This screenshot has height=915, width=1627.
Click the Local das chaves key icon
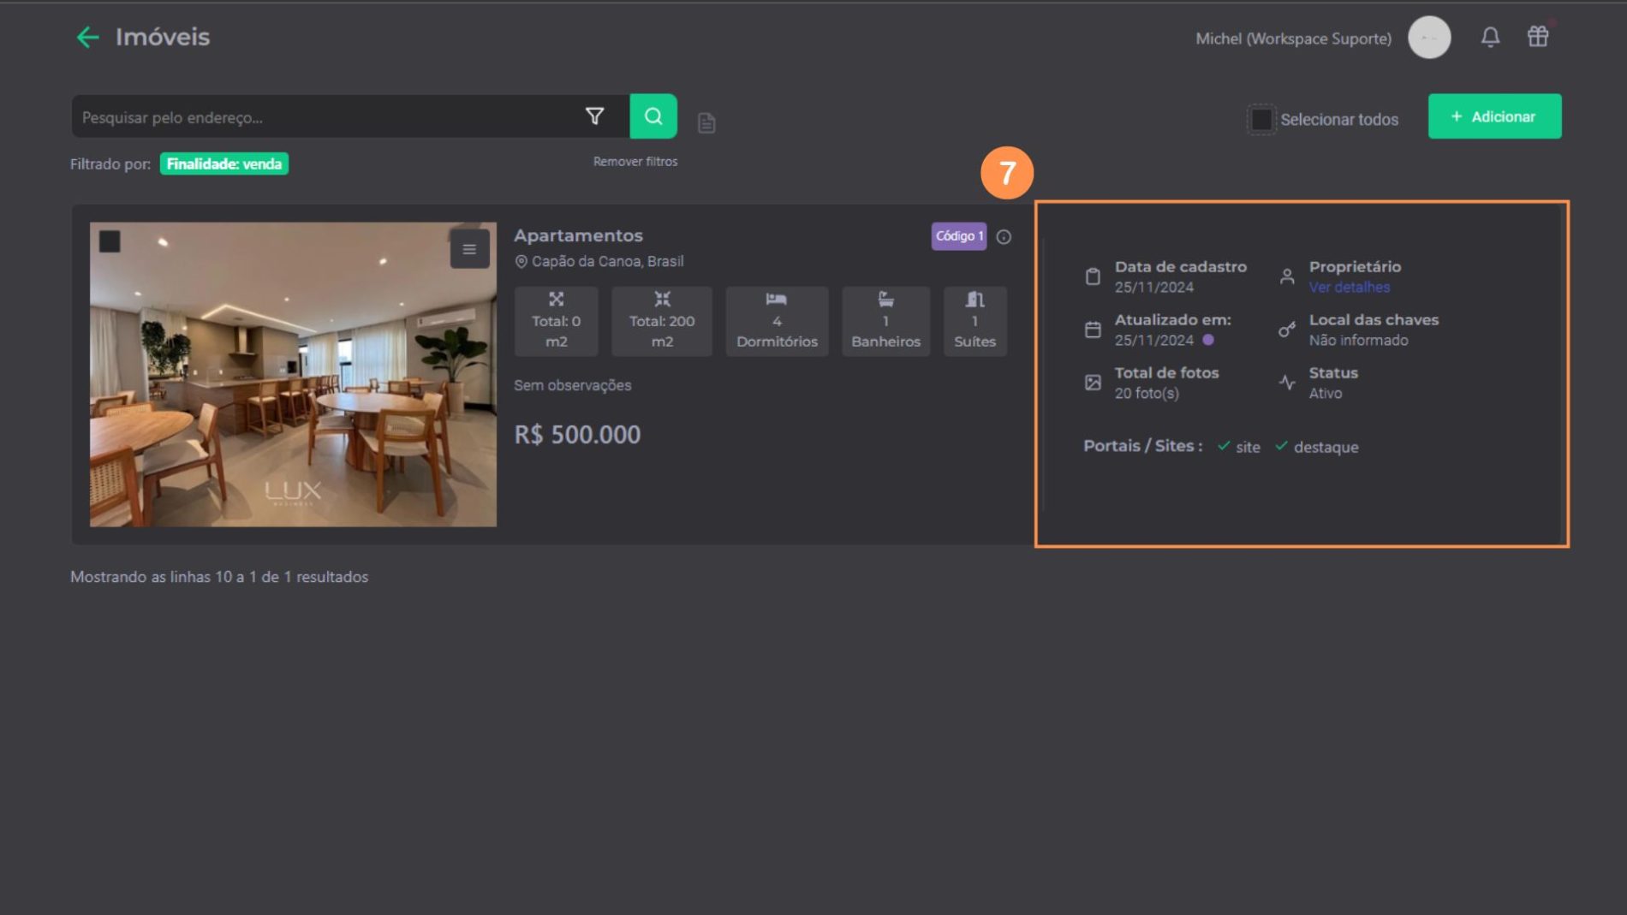(1287, 330)
